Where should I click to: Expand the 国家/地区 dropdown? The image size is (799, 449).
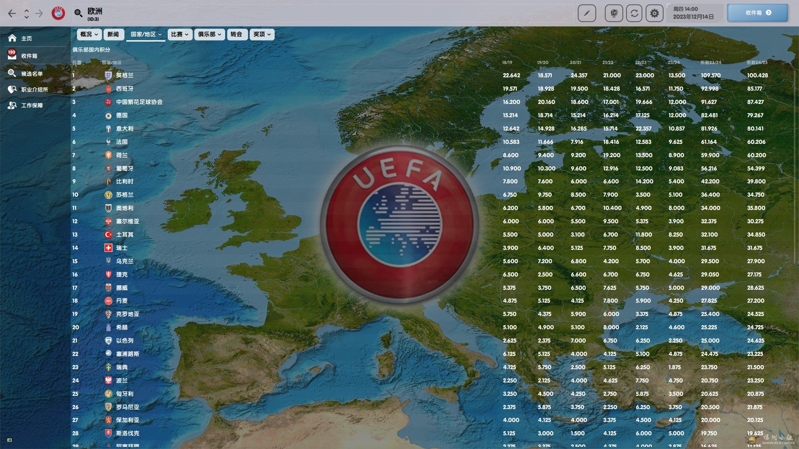point(146,34)
